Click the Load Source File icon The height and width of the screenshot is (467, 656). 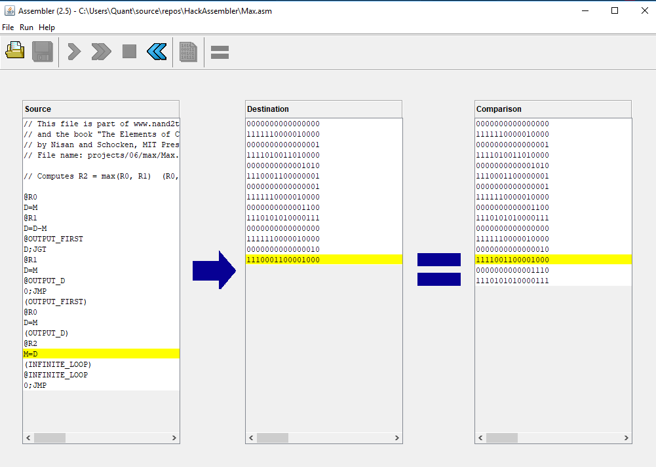[15, 51]
